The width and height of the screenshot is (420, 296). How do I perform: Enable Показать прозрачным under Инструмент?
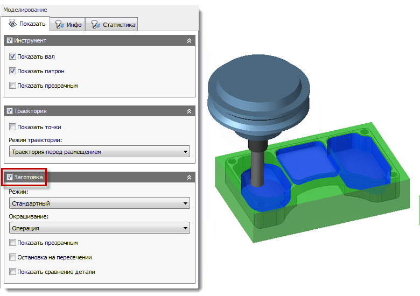pyautogui.click(x=12, y=86)
